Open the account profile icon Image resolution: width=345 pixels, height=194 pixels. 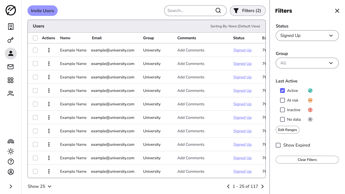[11, 172]
